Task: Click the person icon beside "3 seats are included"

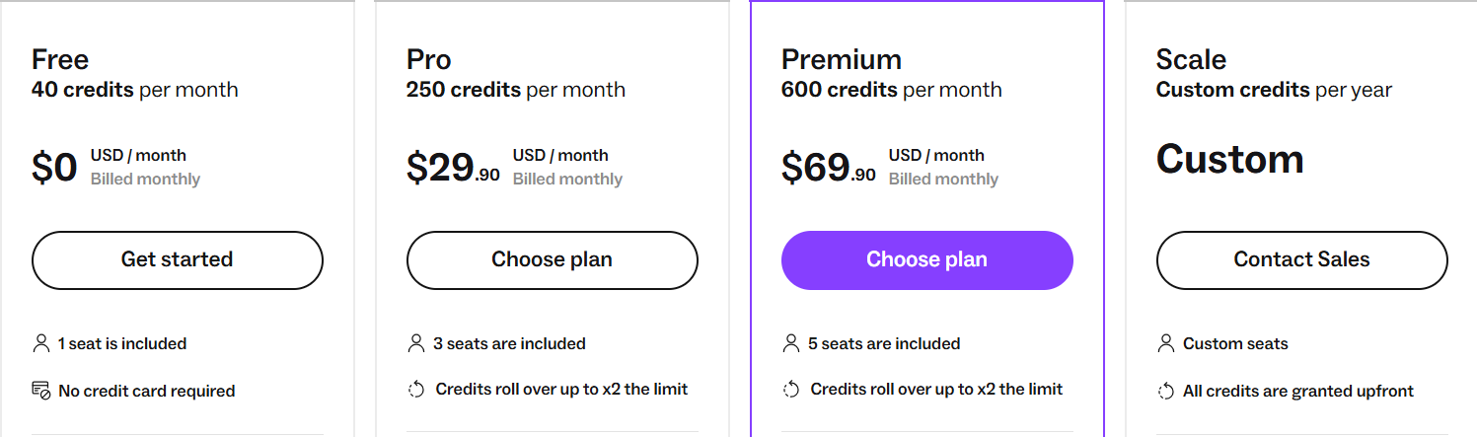Action: [x=415, y=343]
